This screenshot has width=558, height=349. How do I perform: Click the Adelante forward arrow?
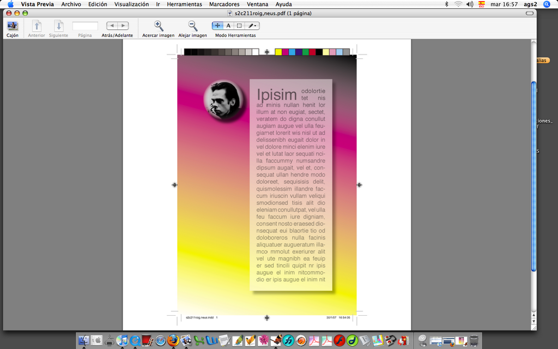123,26
